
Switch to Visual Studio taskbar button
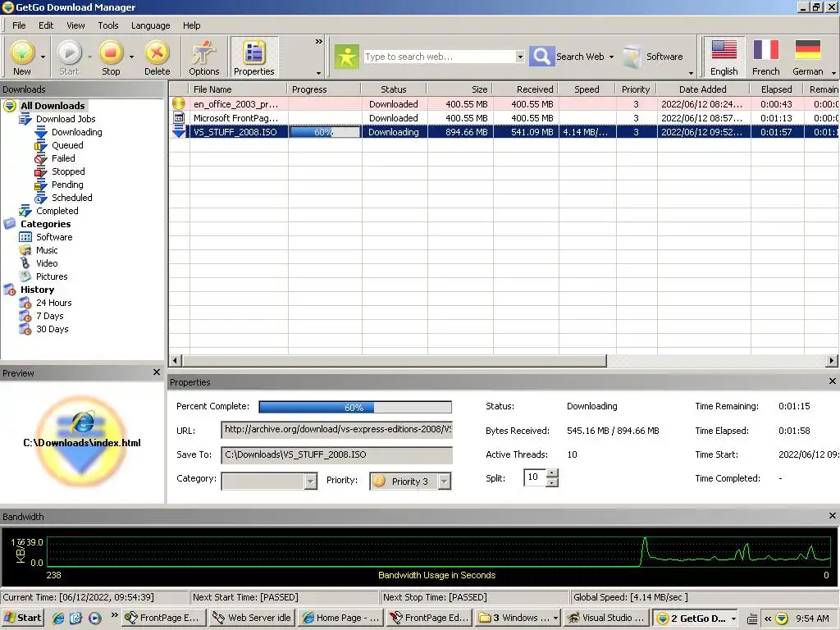608,618
